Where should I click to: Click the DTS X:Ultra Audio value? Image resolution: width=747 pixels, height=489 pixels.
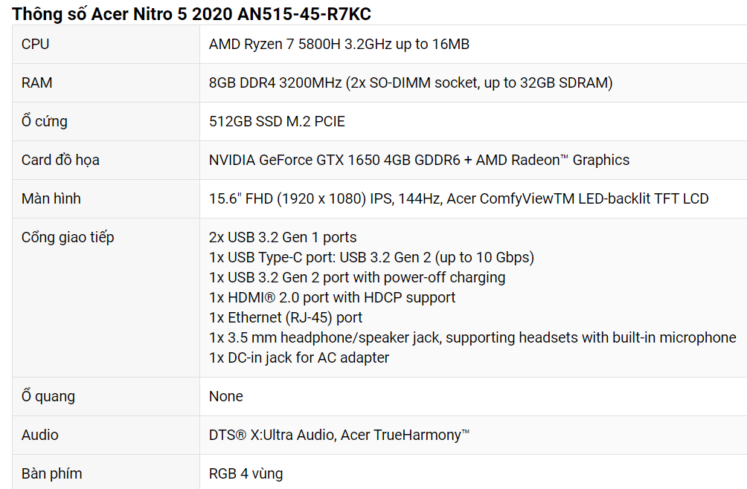click(x=339, y=435)
